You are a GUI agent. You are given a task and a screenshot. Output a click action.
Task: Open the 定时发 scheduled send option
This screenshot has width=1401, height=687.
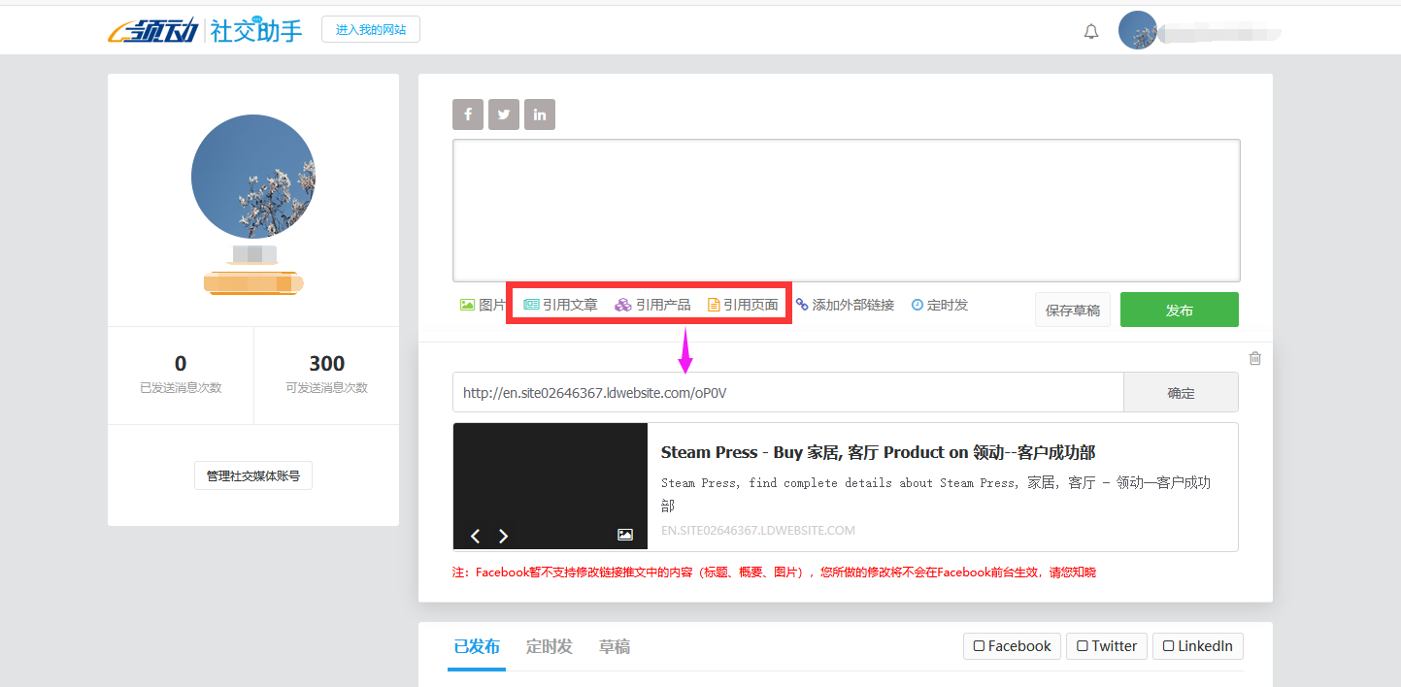coord(939,305)
